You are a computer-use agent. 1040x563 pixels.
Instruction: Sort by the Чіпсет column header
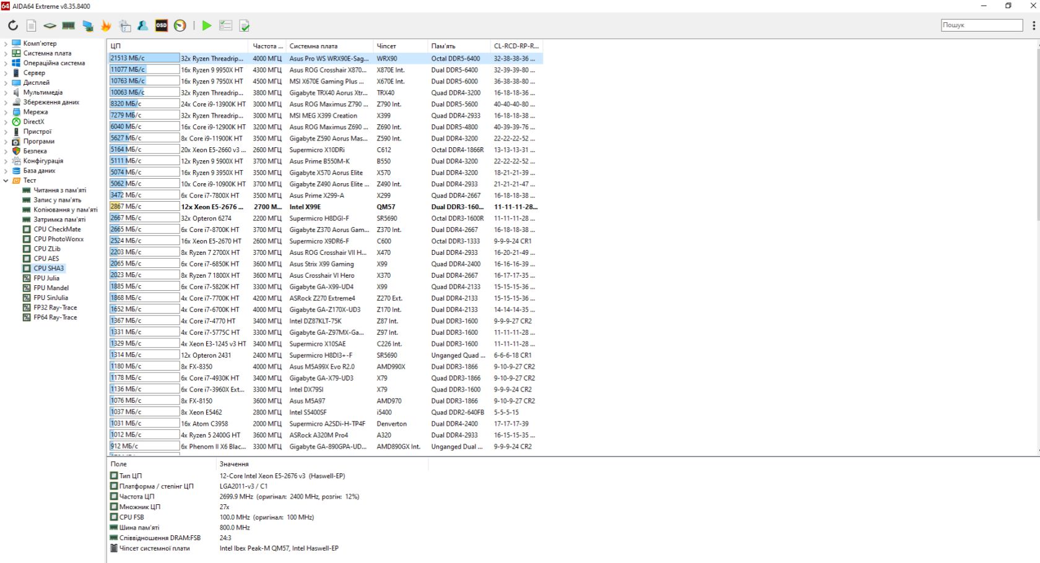[x=401, y=46]
